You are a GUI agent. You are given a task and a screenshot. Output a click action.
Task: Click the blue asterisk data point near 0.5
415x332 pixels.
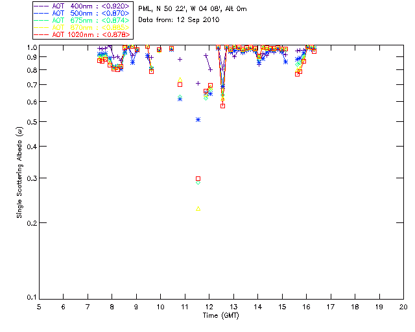click(x=198, y=119)
